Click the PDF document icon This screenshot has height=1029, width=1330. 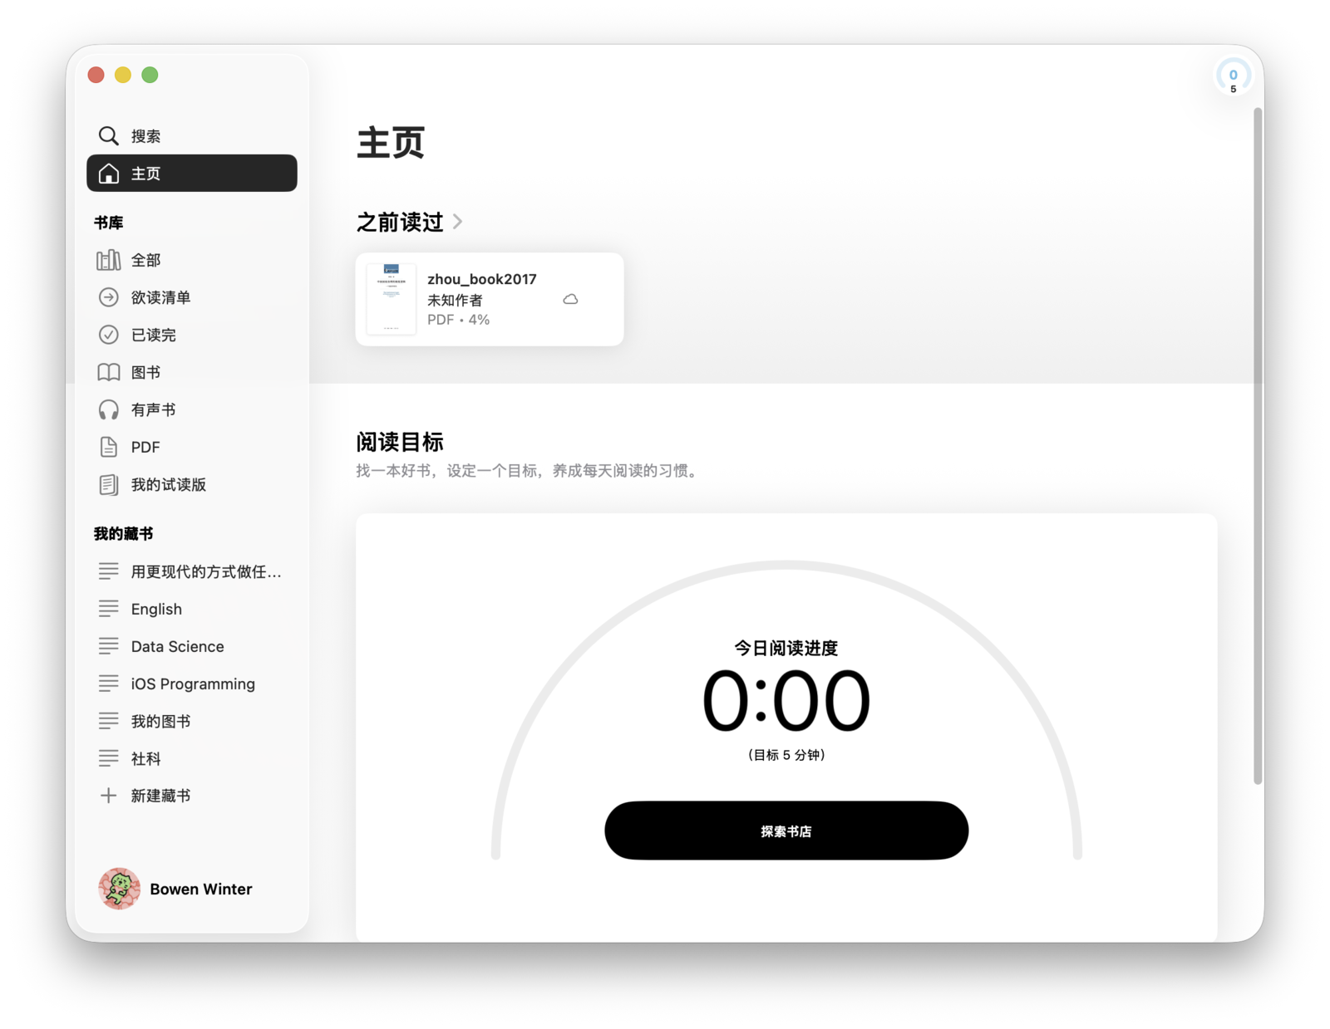(x=108, y=447)
